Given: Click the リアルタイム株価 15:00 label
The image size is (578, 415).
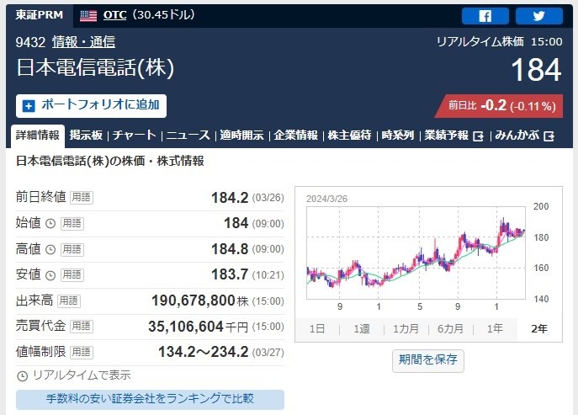Looking at the screenshot, I should coord(500,42).
